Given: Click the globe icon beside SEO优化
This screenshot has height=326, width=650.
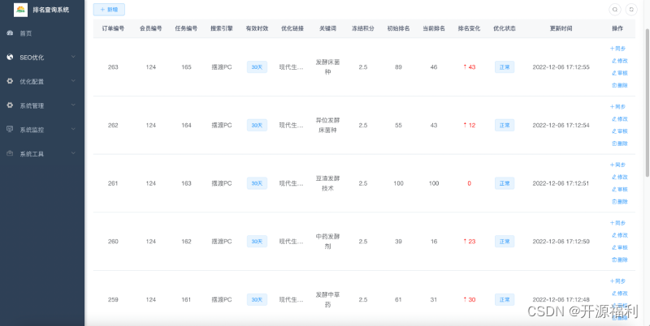Looking at the screenshot, I should pyautogui.click(x=10, y=57).
